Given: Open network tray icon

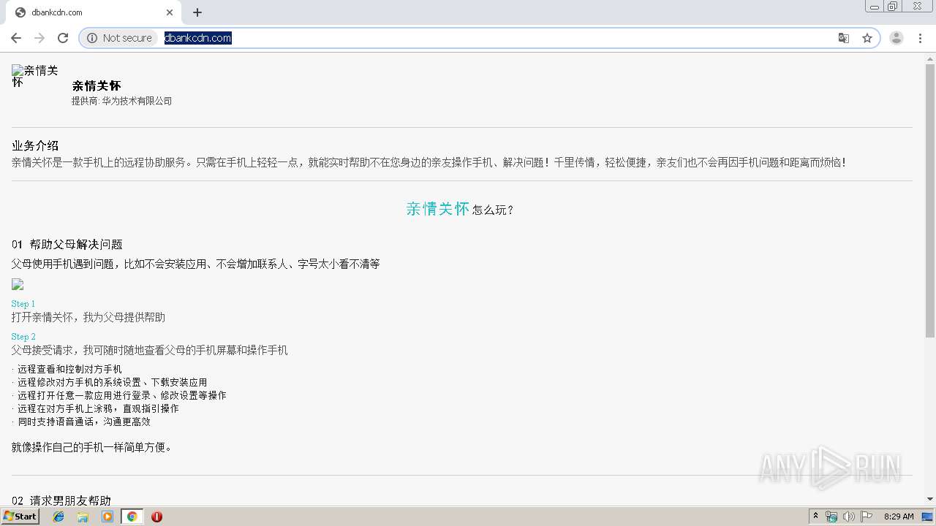Looking at the screenshot, I should 831,517.
